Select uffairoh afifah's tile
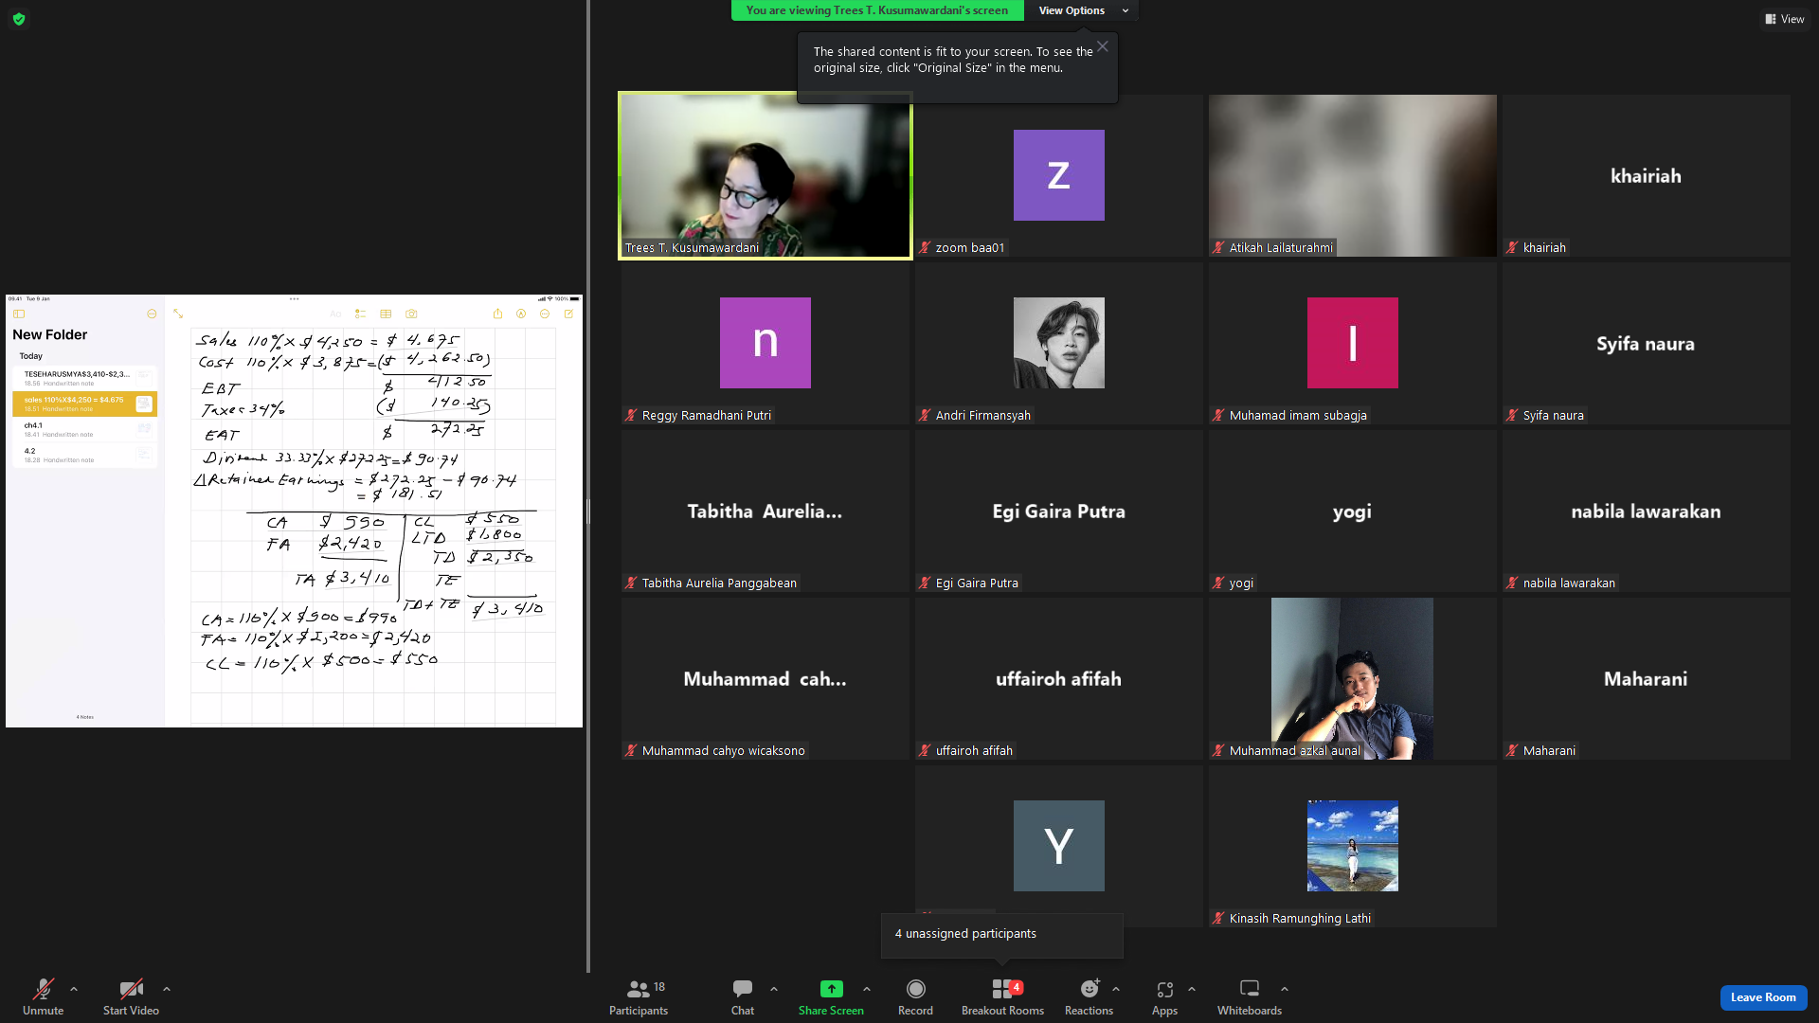Screen dimensions: 1819x1023 click(1059, 678)
